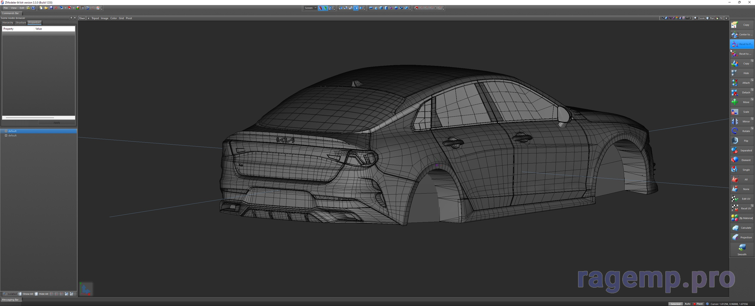Image resolution: width=755 pixels, height=306 pixels.
Task: Open the Edit menu
Action: coord(22,8)
